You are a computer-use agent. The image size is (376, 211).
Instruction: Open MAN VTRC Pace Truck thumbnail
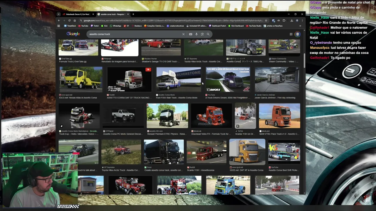(x=279, y=116)
